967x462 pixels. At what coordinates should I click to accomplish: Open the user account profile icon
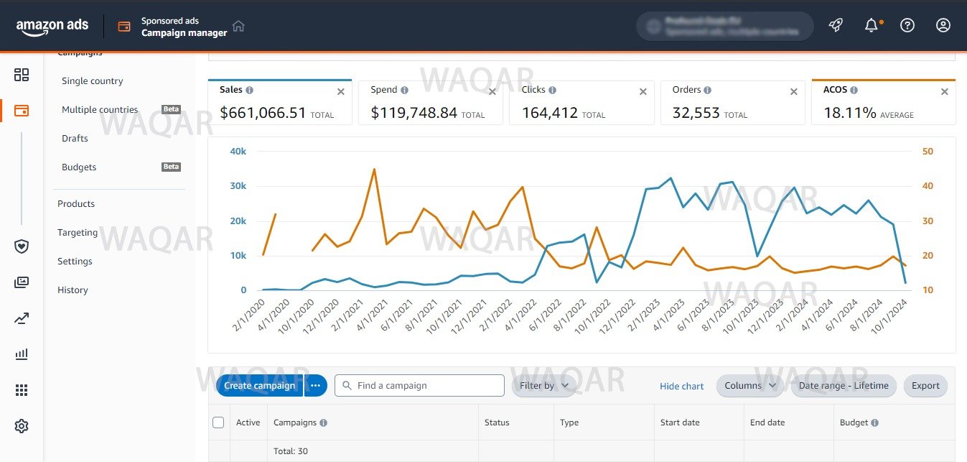point(943,25)
